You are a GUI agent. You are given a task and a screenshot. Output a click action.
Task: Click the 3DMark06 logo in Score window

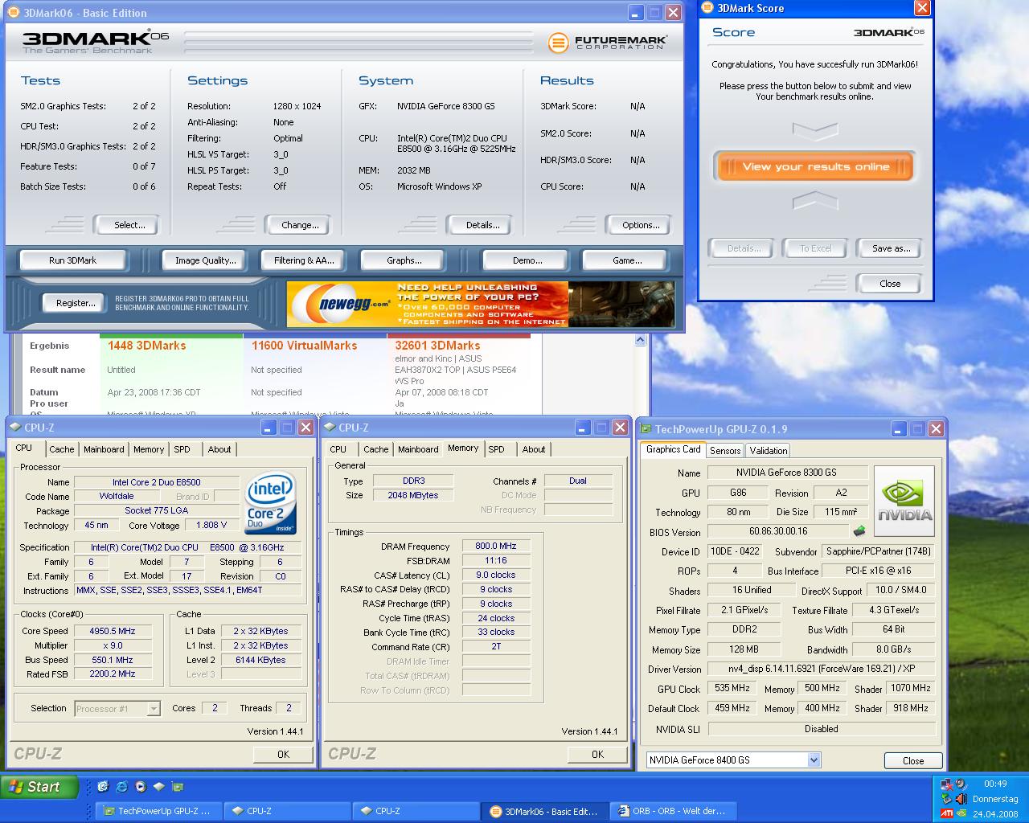(888, 32)
